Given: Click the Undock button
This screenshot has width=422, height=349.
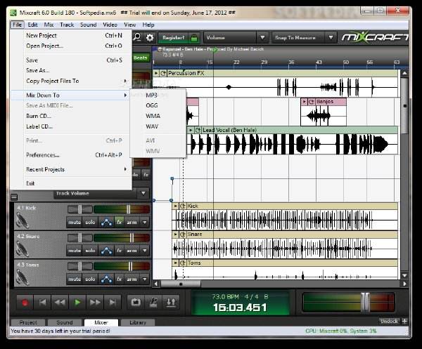Looking at the screenshot, I should point(389,321).
